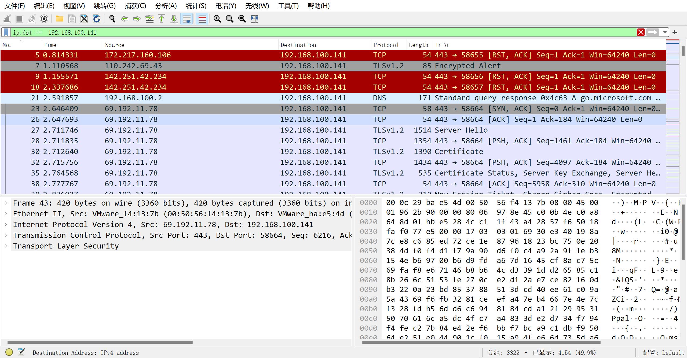
Task: Click the resize columns icon
Action: [254, 19]
